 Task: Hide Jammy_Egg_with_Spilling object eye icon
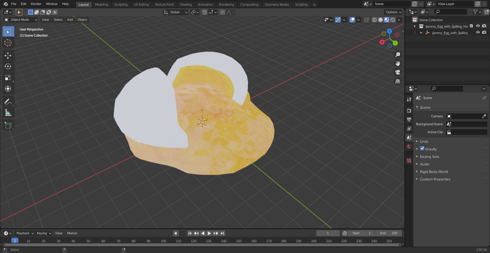(478, 32)
